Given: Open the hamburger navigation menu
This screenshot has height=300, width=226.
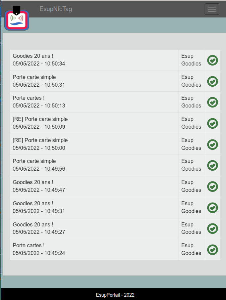Looking at the screenshot, I should click(x=212, y=9).
